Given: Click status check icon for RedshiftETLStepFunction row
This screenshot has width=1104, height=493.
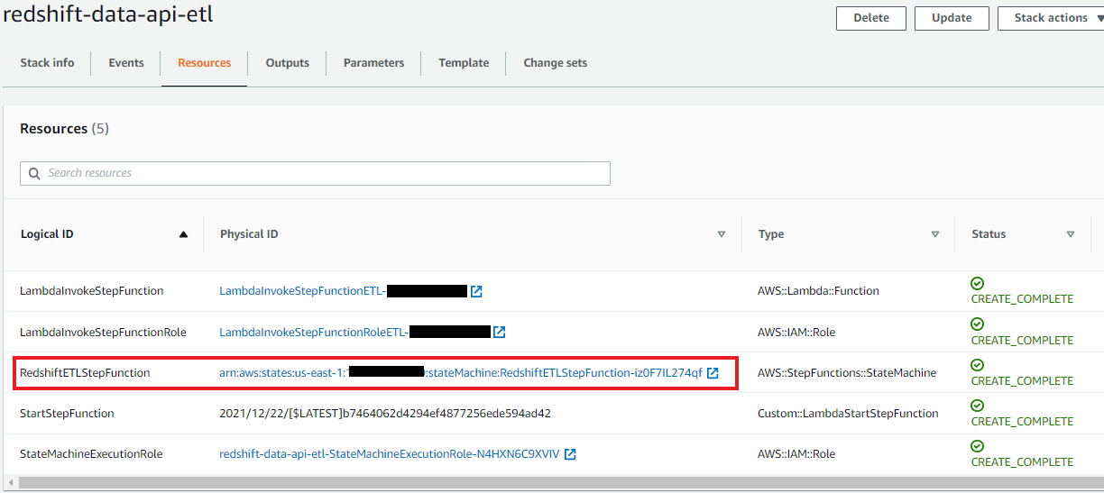Looking at the screenshot, I should pyautogui.click(x=978, y=365).
